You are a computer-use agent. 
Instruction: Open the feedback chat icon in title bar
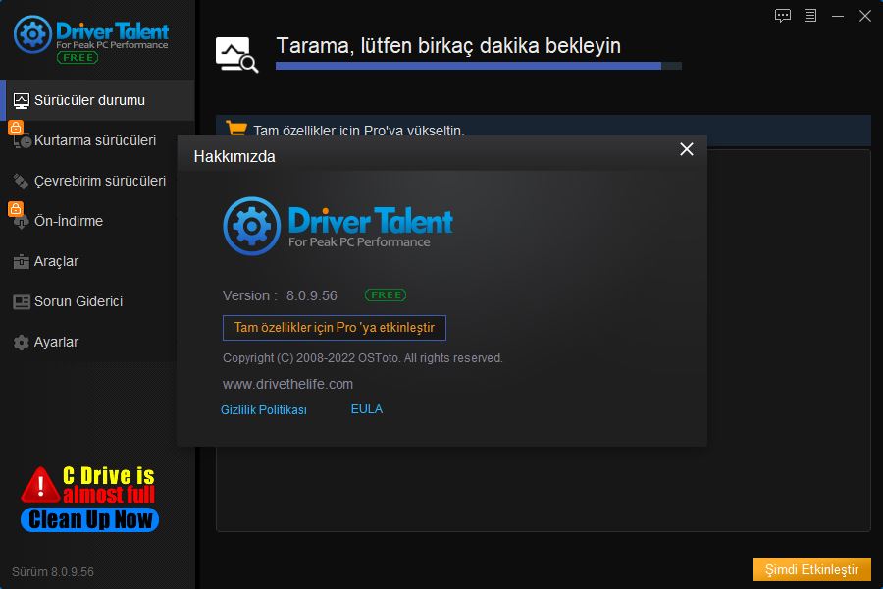tap(783, 16)
